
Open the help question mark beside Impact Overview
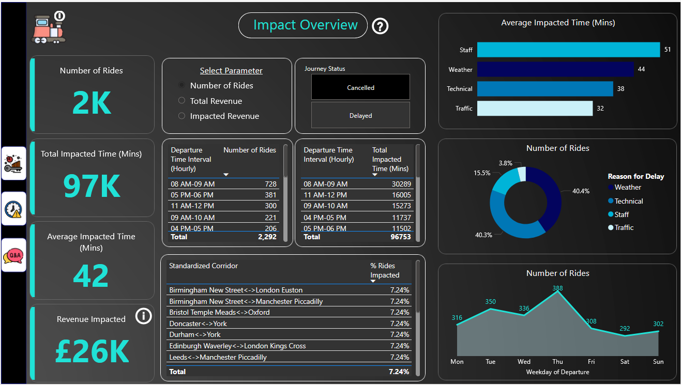(380, 25)
